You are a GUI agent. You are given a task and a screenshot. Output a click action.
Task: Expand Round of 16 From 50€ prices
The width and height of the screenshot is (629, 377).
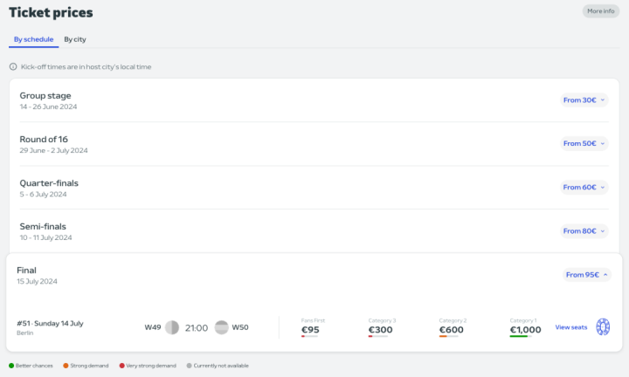pyautogui.click(x=584, y=143)
